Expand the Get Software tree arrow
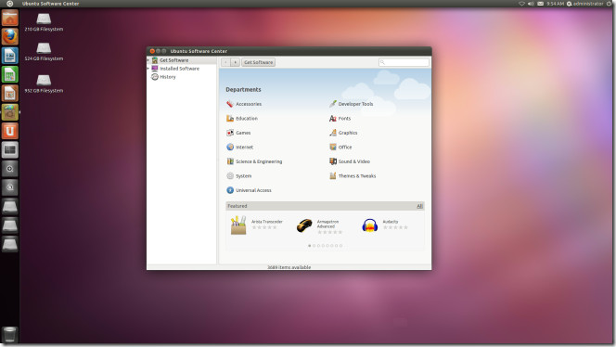This screenshot has height=347, width=616. pos(148,60)
